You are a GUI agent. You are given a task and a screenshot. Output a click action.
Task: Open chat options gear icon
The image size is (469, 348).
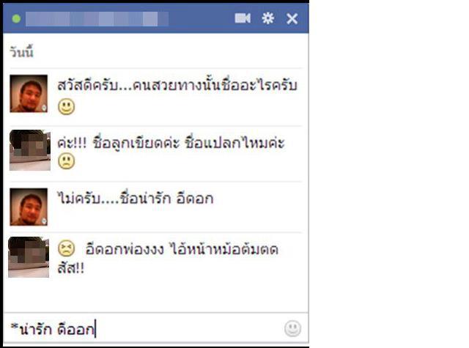[267, 18]
